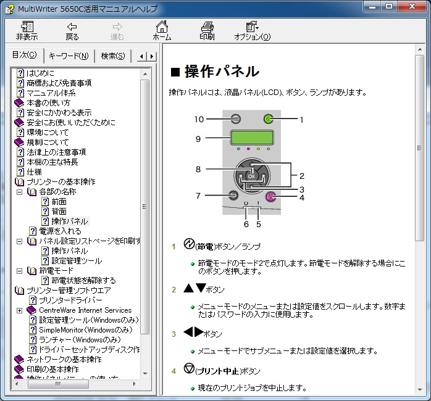Click the topic pane vertical scrollbar thumb
431x401 pixels.
click(x=419, y=148)
